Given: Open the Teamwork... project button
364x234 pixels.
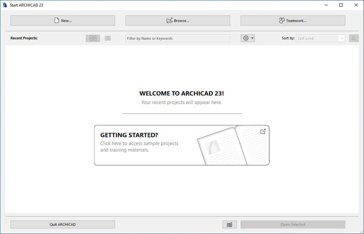Looking at the screenshot, I should click(293, 21).
